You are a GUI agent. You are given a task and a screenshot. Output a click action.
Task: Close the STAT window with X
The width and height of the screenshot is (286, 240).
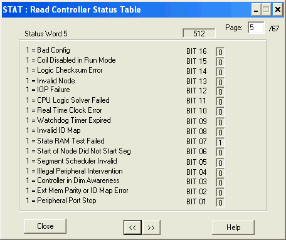pos(278,9)
